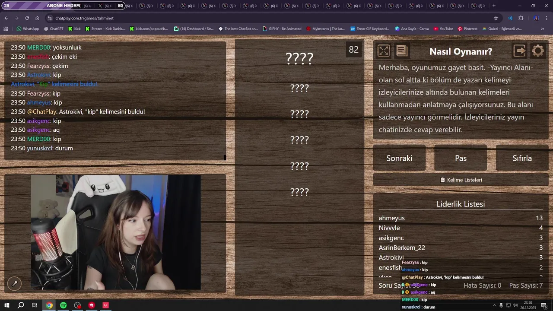Open the rules document icon beside fullscreen
Screen dimensions: 553x311
402,51
